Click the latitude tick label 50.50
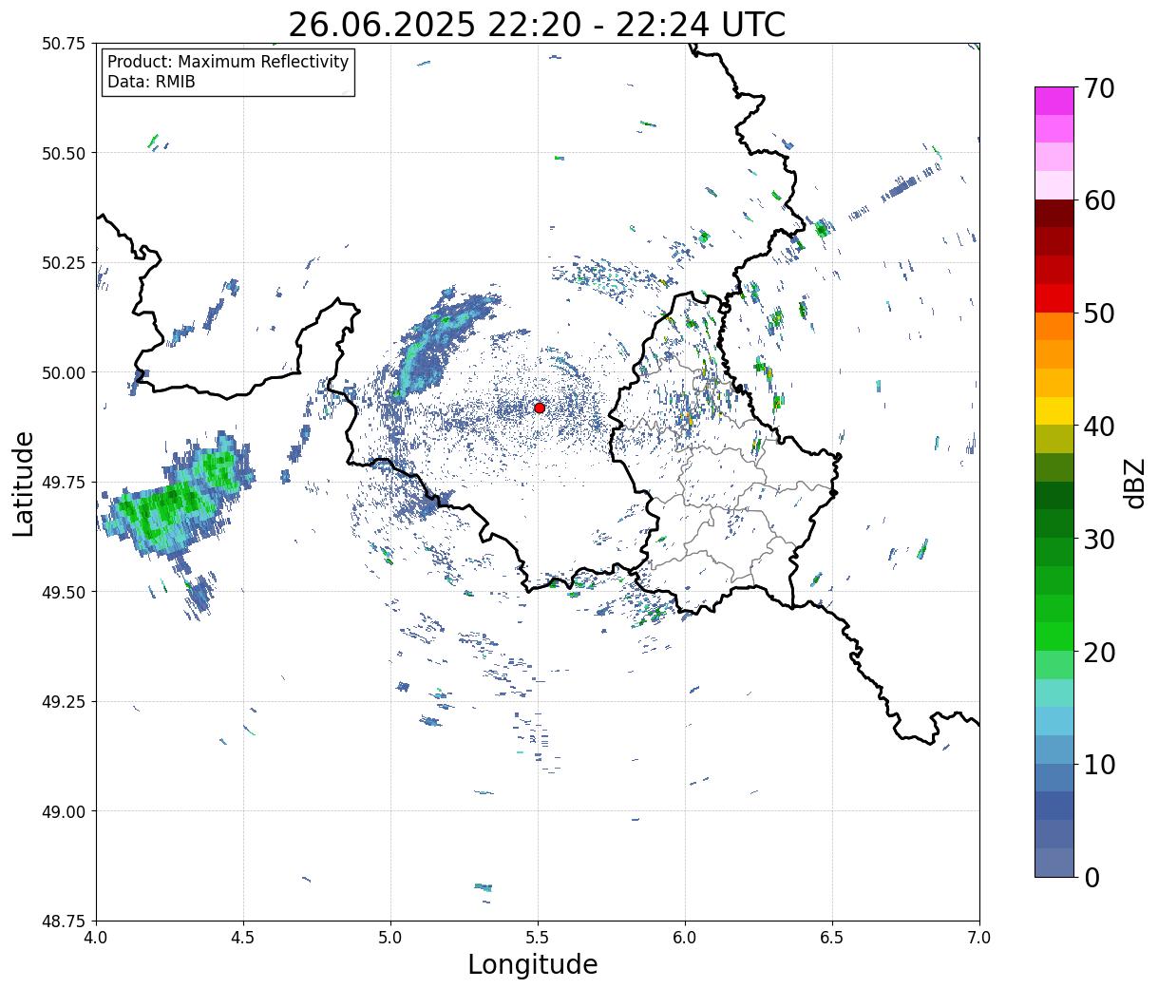Image resolution: width=1158 pixels, height=988 pixels. click(x=64, y=153)
